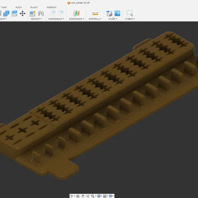198x198 pixels.
Task: Switch to the PLECH ribbon tab
Action: tap(18, 7)
